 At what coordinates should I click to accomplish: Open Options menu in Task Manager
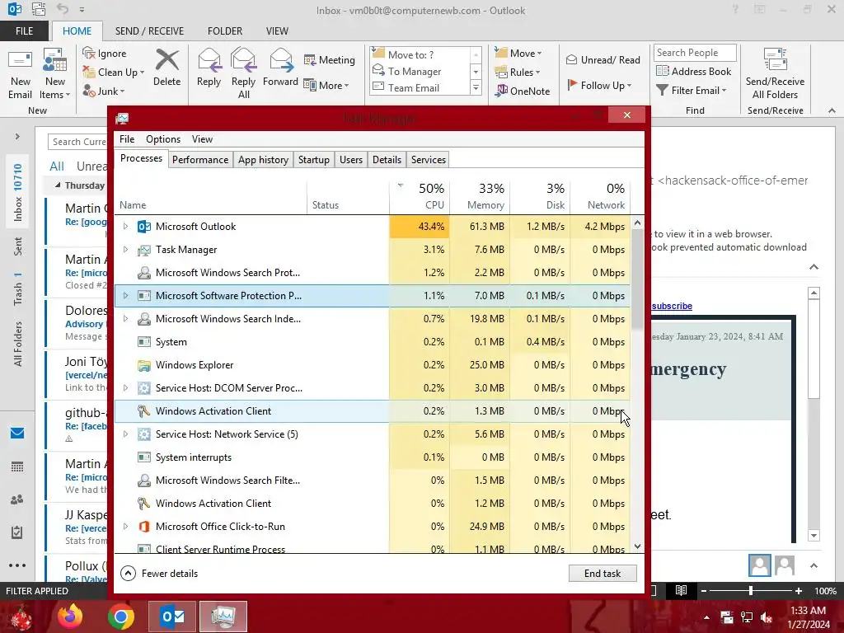pyautogui.click(x=163, y=138)
